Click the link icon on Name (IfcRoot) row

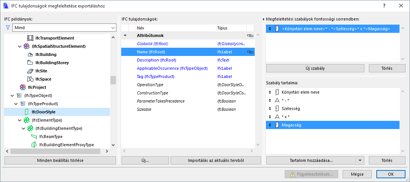[250, 52]
